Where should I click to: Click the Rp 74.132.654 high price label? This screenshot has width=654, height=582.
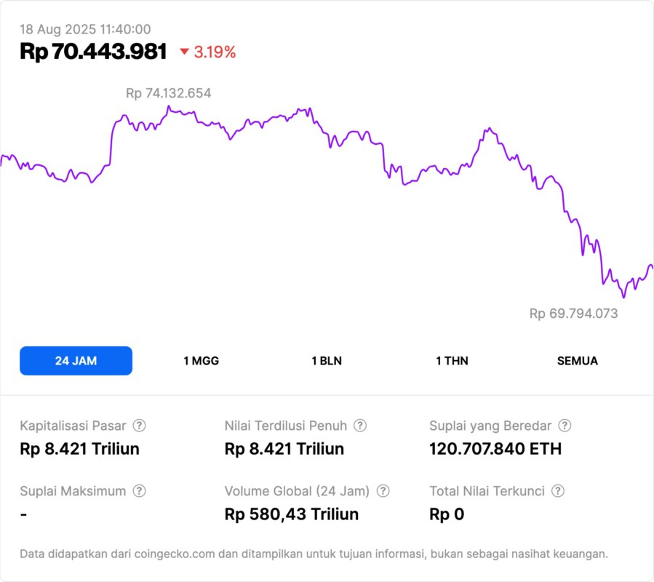[x=169, y=93]
